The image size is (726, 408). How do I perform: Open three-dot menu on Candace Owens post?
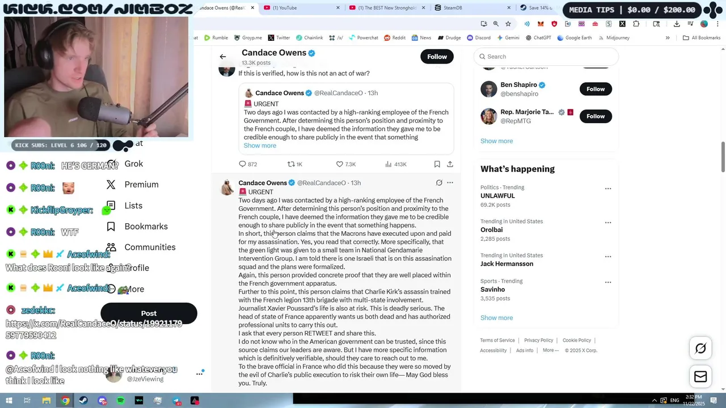point(450,183)
